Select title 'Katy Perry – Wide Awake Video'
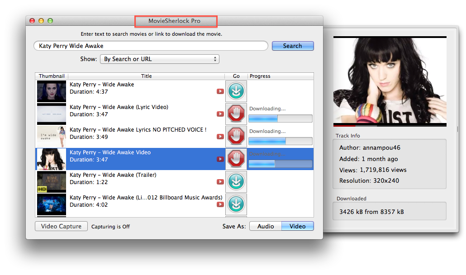Screen dimensions: 466x275 pos(110,152)
